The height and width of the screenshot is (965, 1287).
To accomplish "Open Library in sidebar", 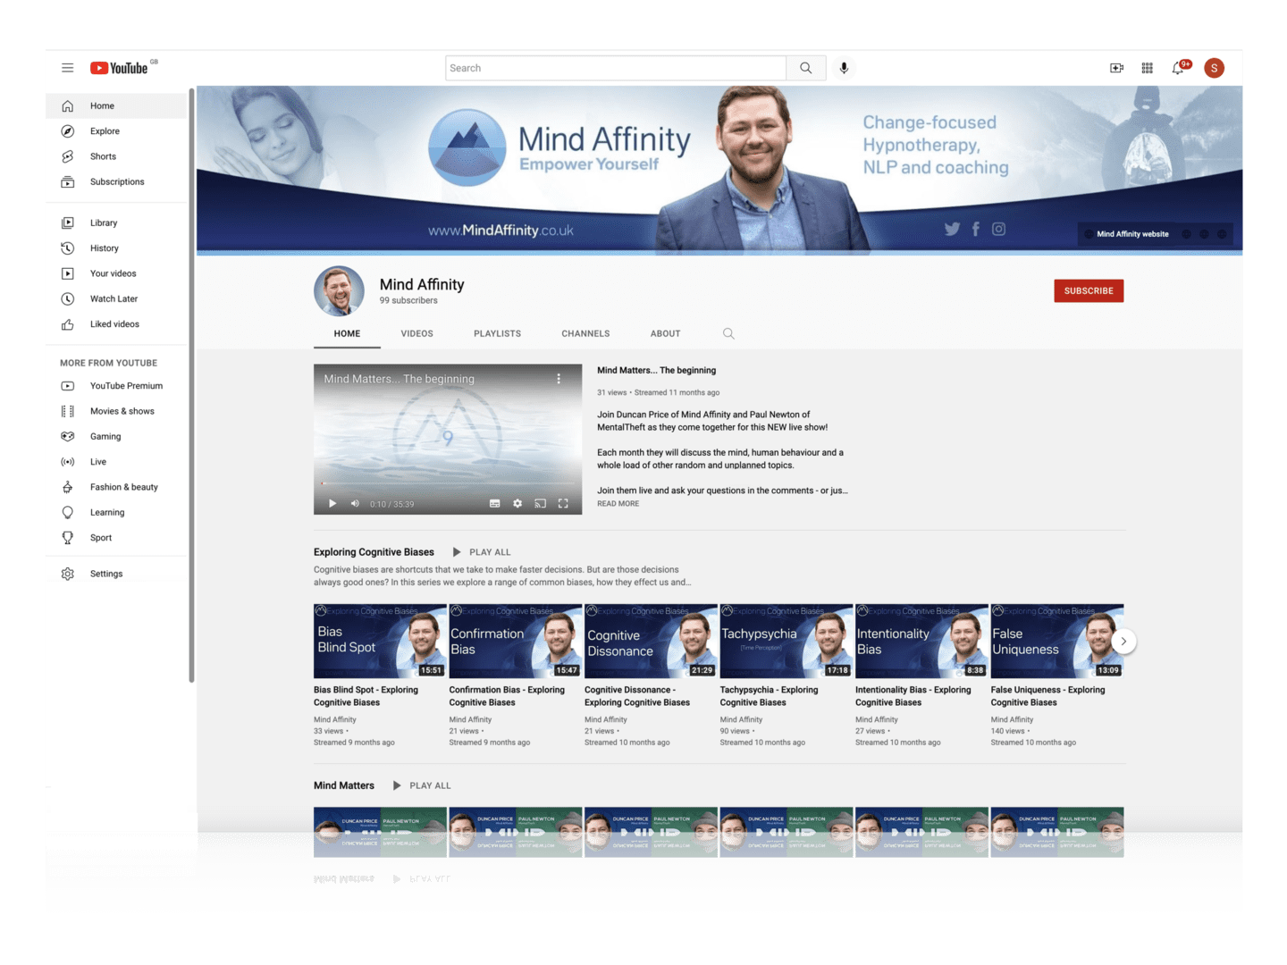I will coord(116,222).
